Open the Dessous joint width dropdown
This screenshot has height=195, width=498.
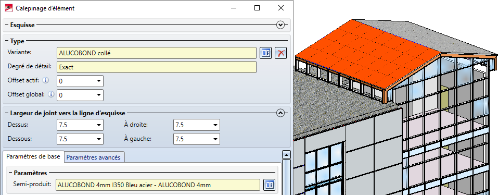coord(99,139)
